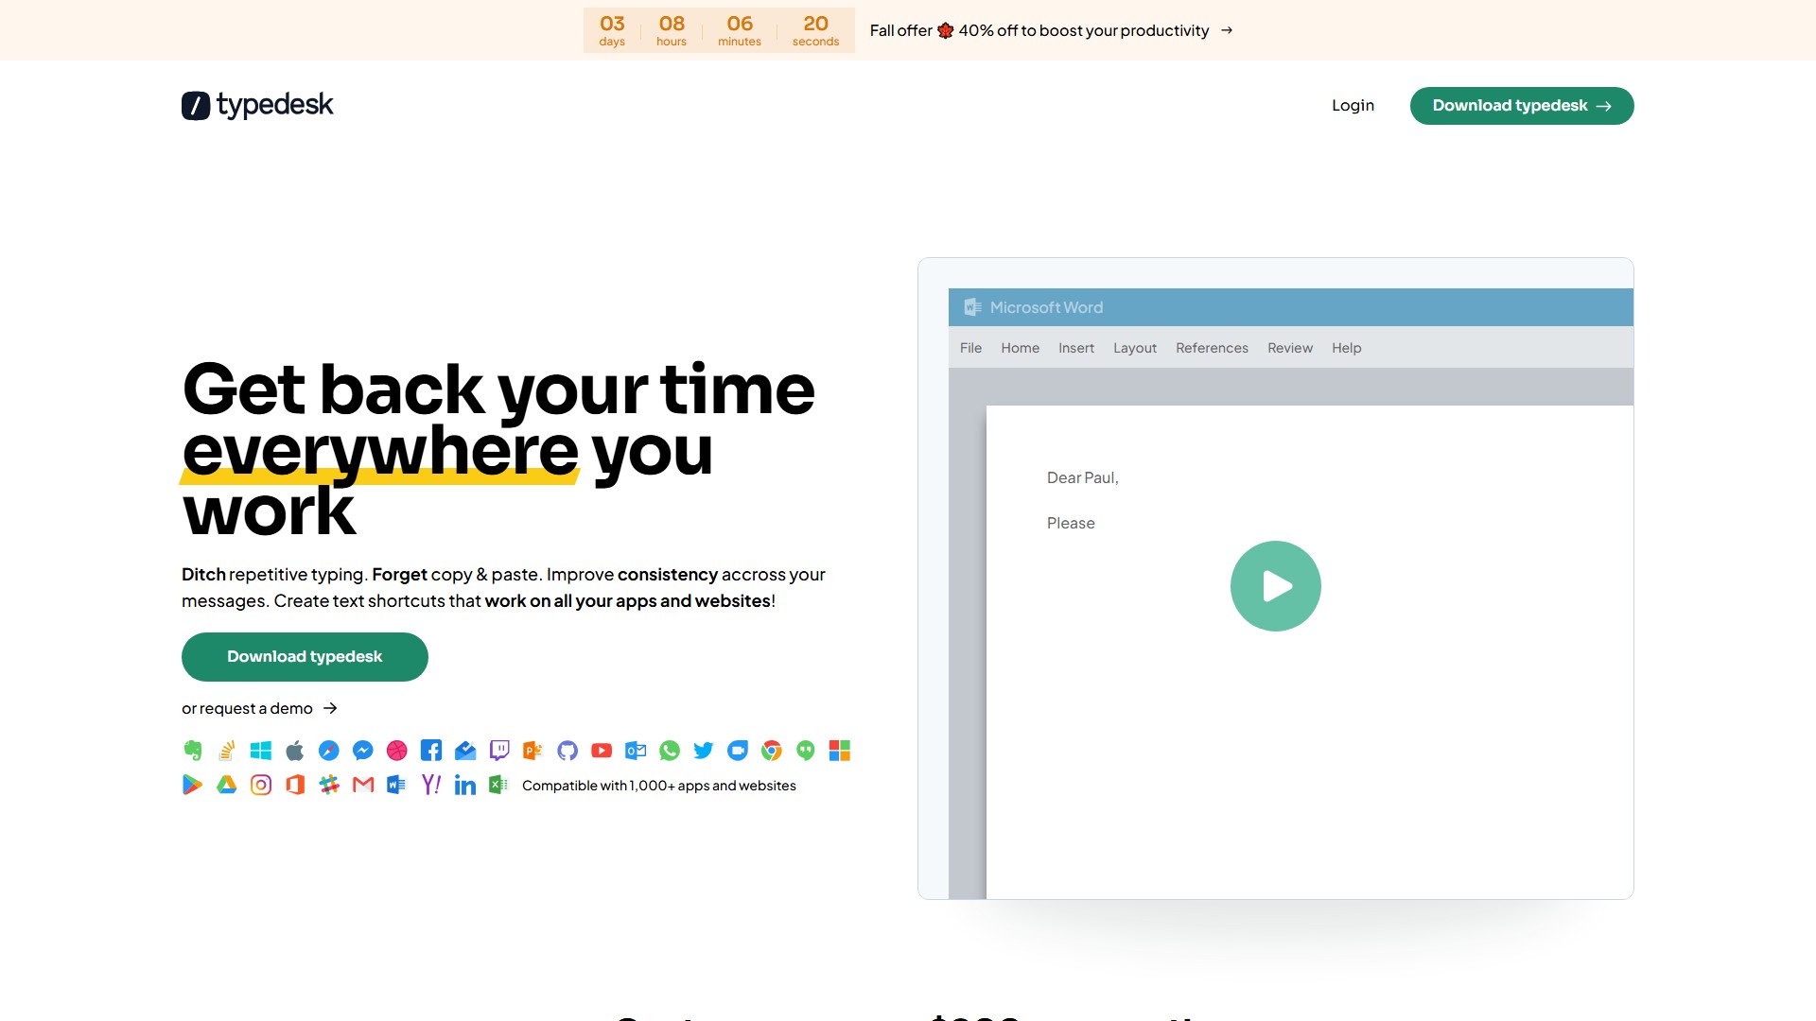Select the References menu in the Word mockup

pyautogui.click(x=1212, y=347)
